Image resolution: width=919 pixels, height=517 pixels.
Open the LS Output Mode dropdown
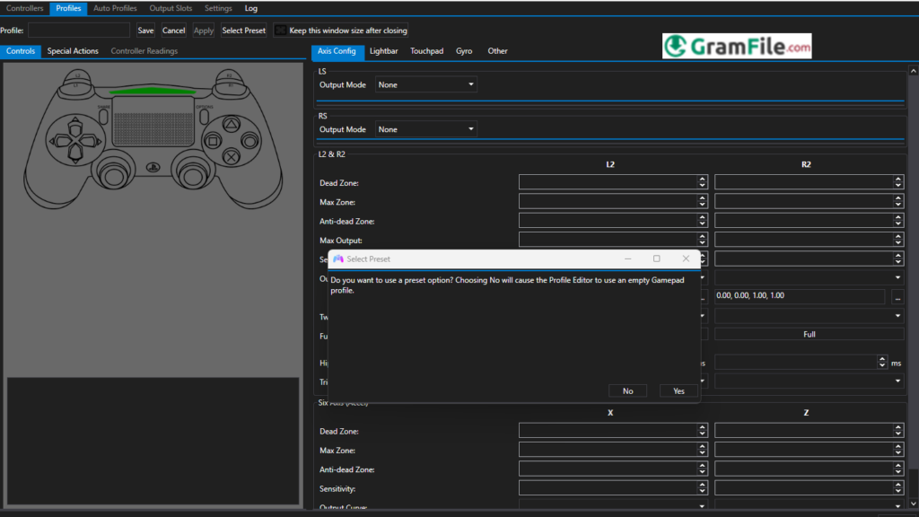[x=470, y=84]
